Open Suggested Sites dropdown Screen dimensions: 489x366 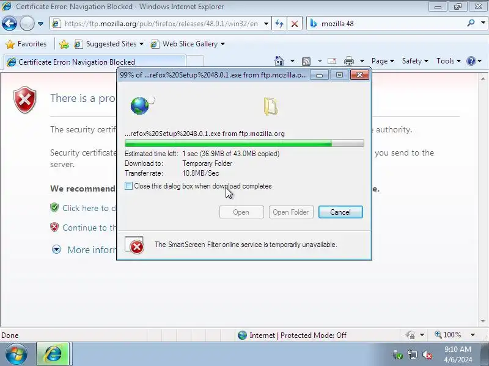point(109,44)
